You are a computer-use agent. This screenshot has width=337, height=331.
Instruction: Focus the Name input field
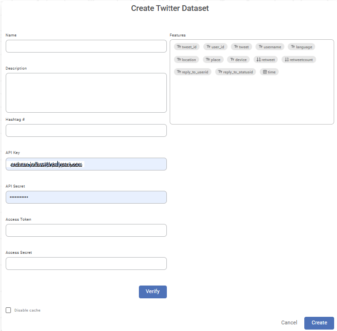coord(86,46)
